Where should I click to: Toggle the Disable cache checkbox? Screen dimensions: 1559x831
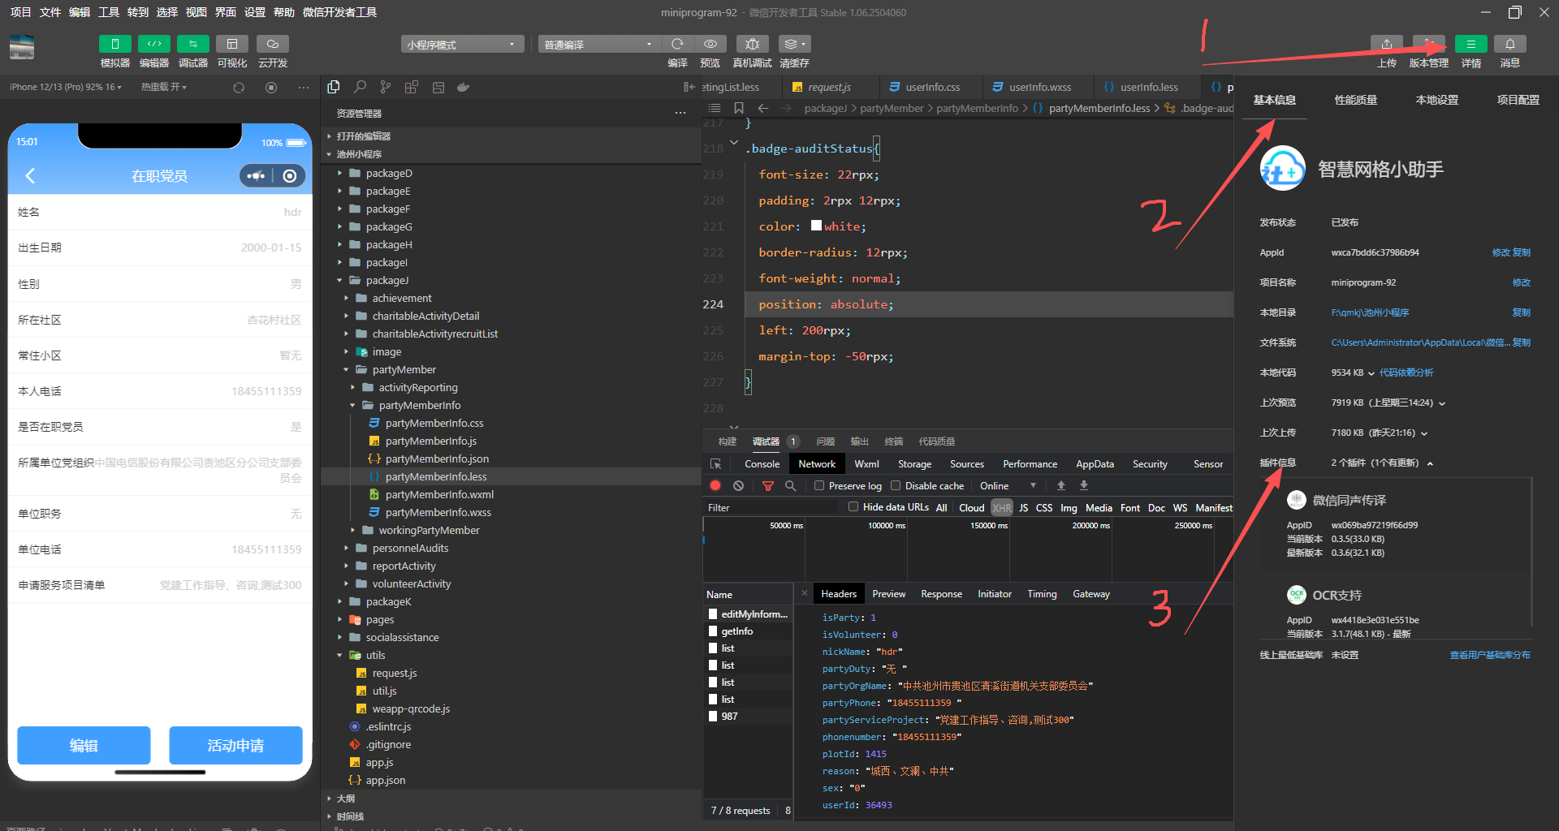point(896,485)
